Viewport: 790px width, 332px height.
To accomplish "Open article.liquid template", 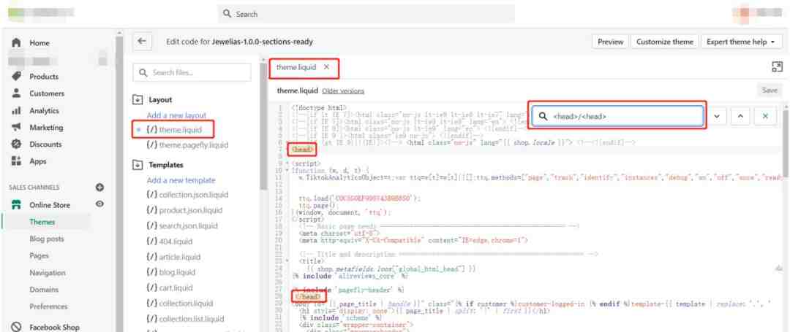I will click(173, 257).
